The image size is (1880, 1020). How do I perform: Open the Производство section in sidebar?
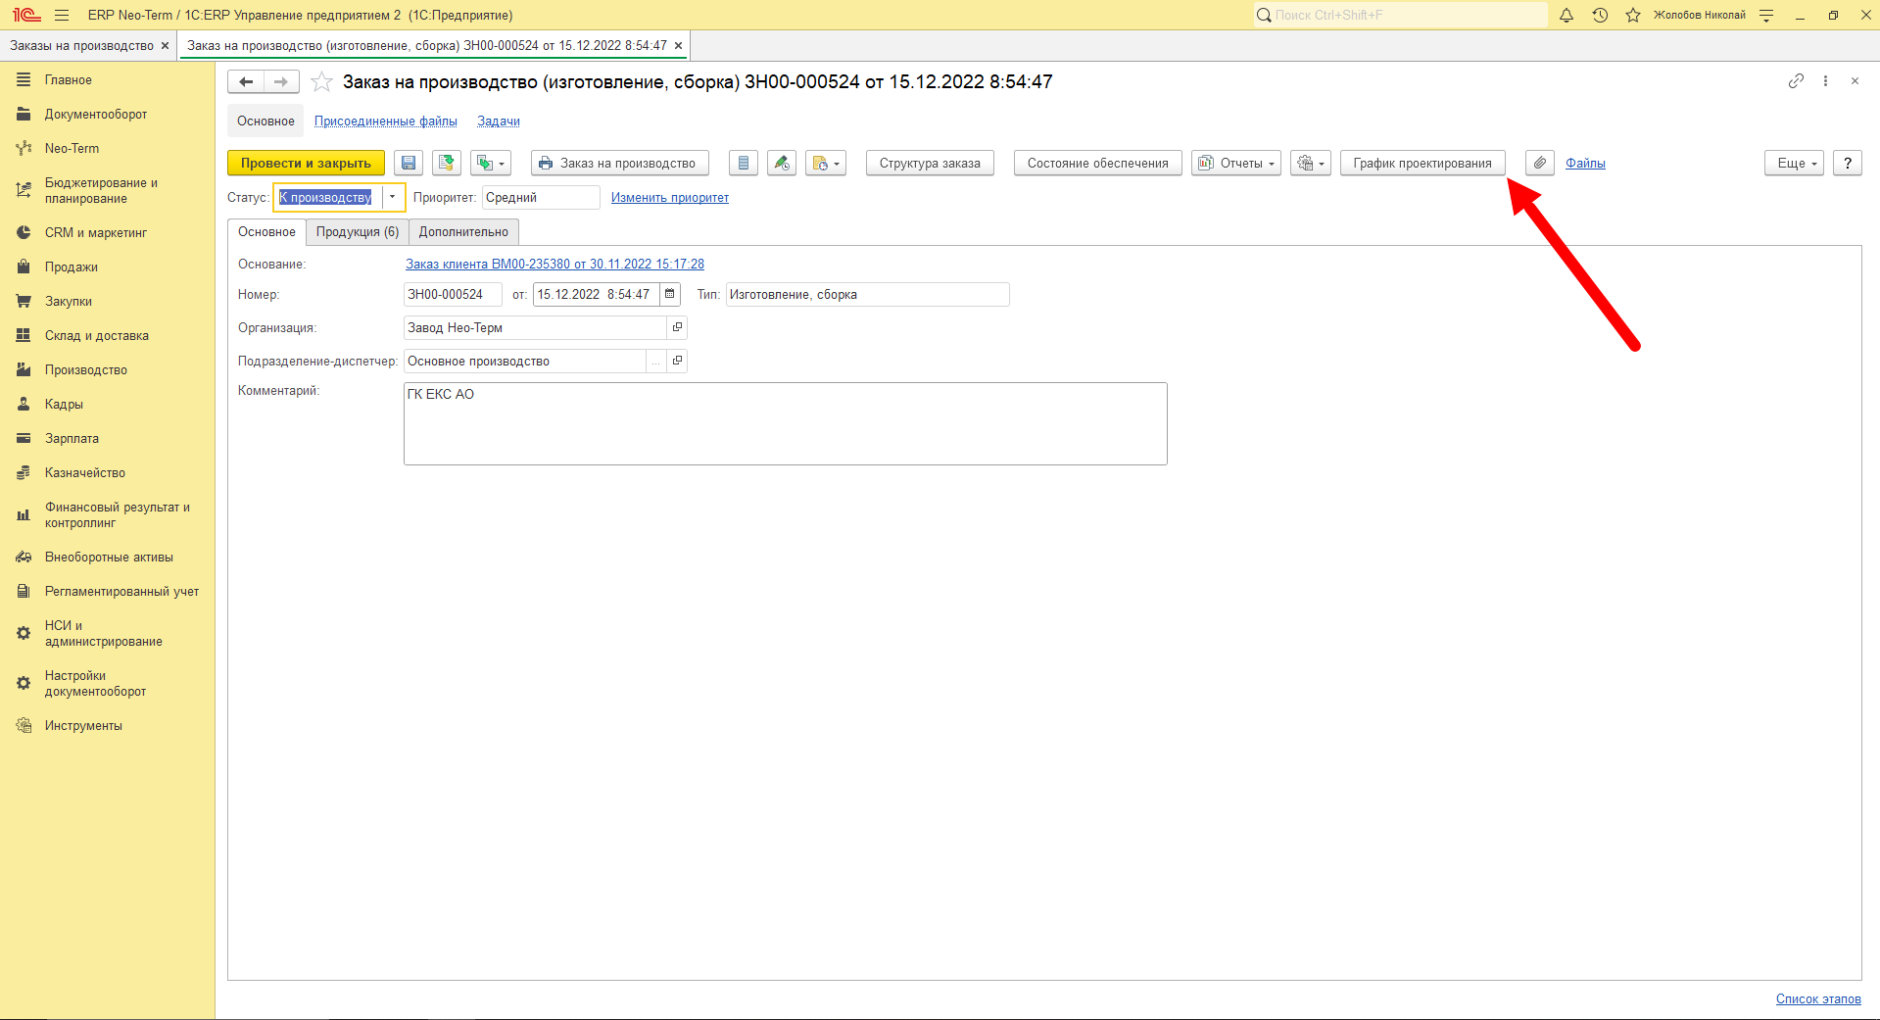(x=86, y=370)
